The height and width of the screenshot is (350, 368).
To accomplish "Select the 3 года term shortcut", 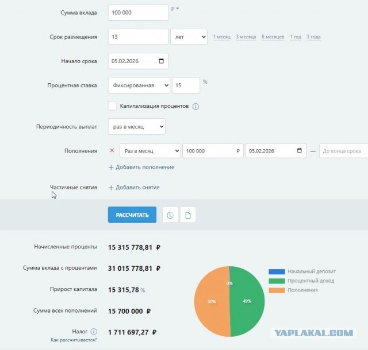I will click(313, 37).
